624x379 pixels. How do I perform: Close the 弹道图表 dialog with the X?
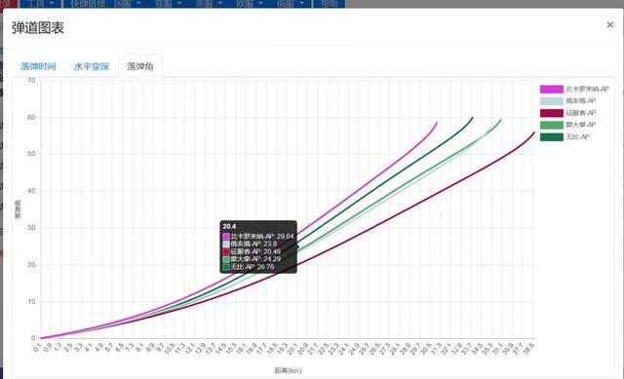[609, 24]
